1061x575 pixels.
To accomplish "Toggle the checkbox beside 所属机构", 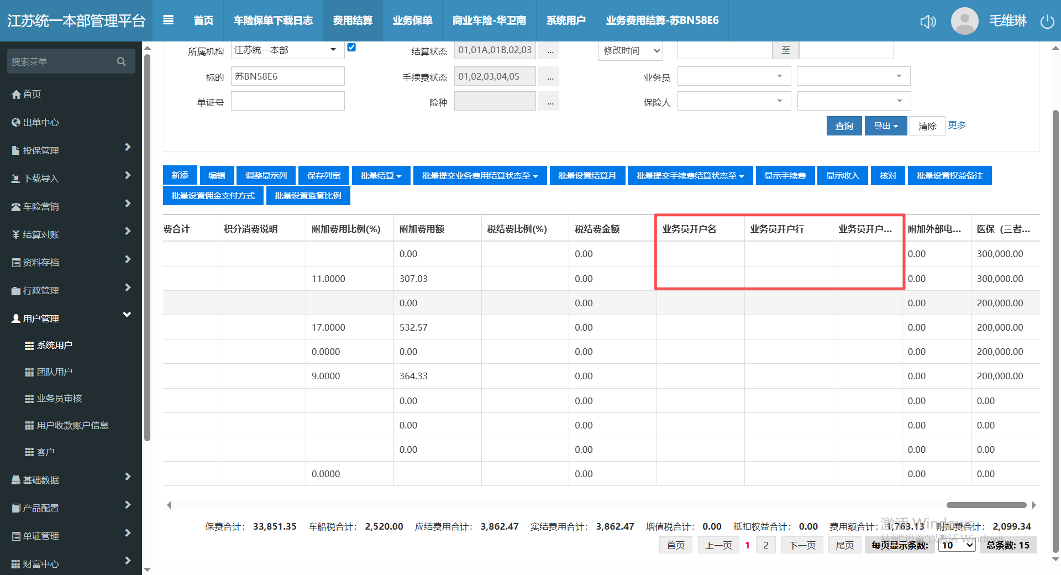I will [351, 48].
